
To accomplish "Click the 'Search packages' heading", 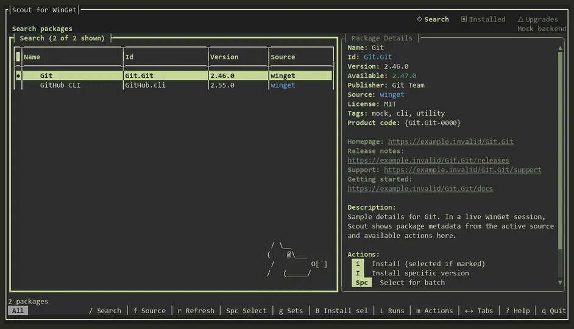I will pos(42,29).
